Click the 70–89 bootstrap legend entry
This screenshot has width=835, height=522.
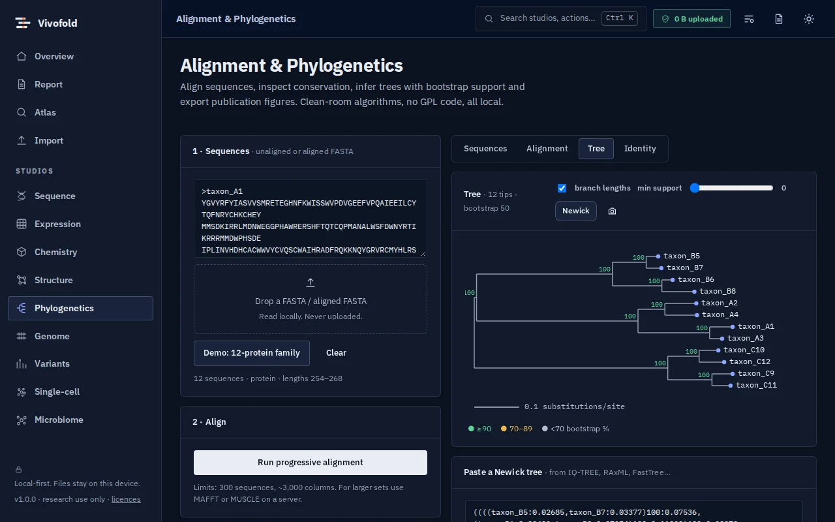tap(517, 429)
